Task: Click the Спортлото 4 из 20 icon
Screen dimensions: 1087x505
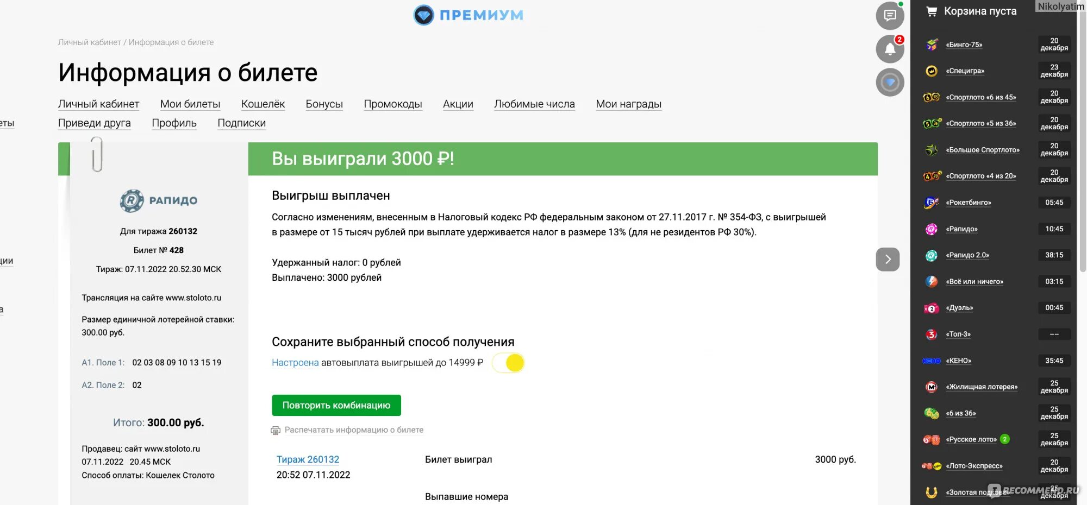Action: point(932,176)
